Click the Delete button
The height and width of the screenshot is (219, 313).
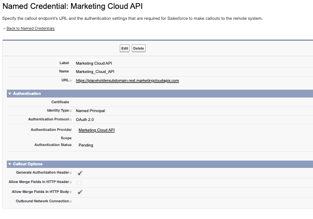(x=138, y=48)
